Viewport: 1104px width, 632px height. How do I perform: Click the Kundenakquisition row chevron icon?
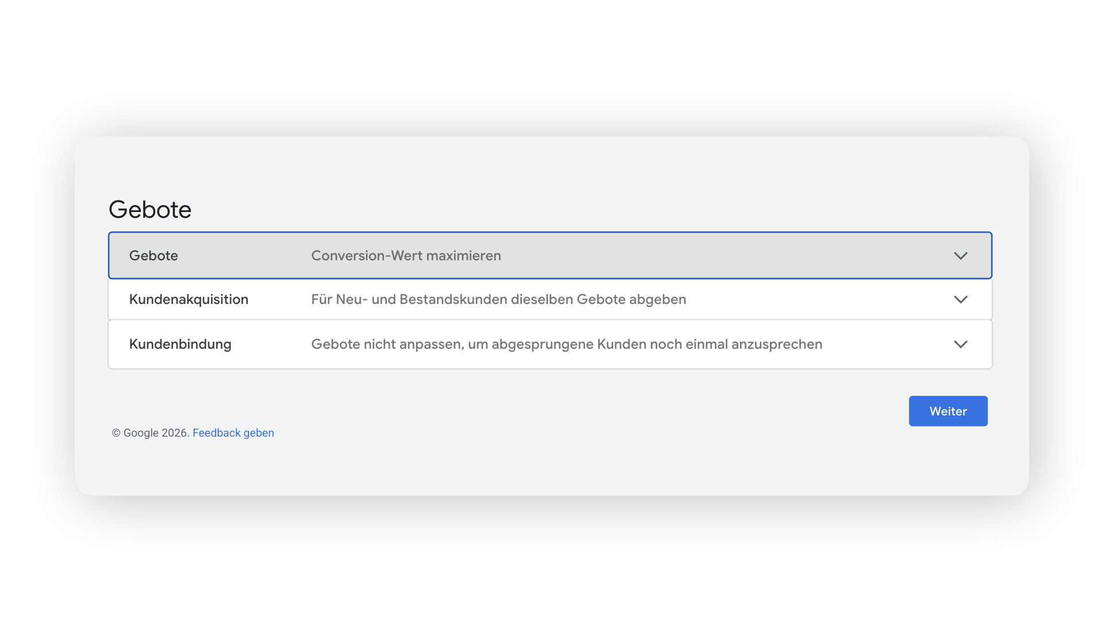click(960, 299)
